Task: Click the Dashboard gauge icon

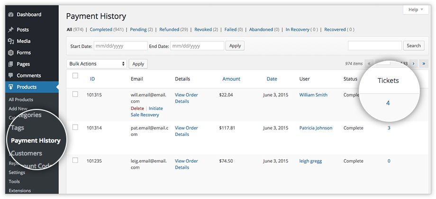Action: click(11, 15)
